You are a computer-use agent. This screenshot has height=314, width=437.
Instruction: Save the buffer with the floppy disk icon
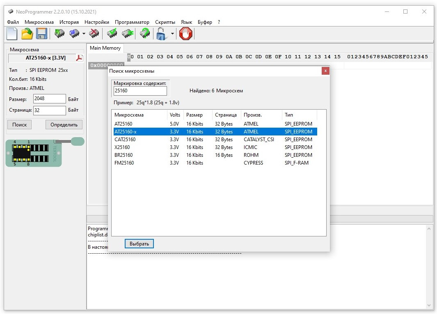[x=41, y=34]
